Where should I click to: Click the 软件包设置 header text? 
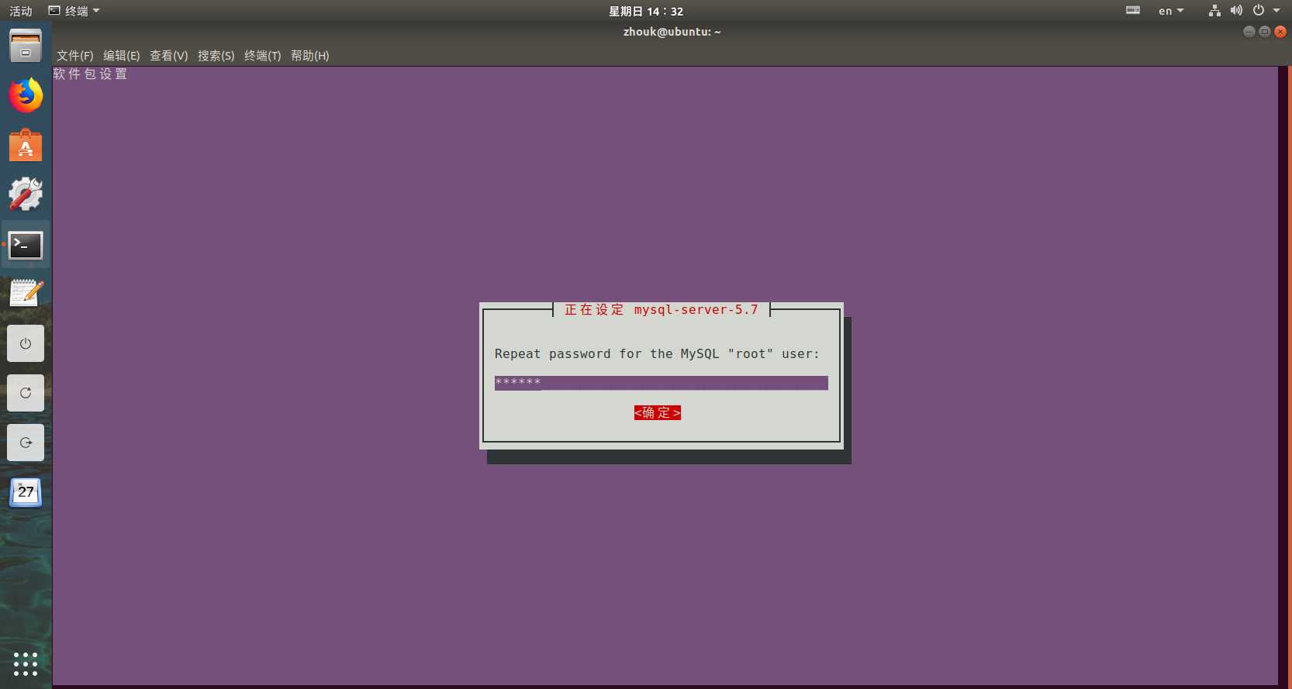[90, 74]
